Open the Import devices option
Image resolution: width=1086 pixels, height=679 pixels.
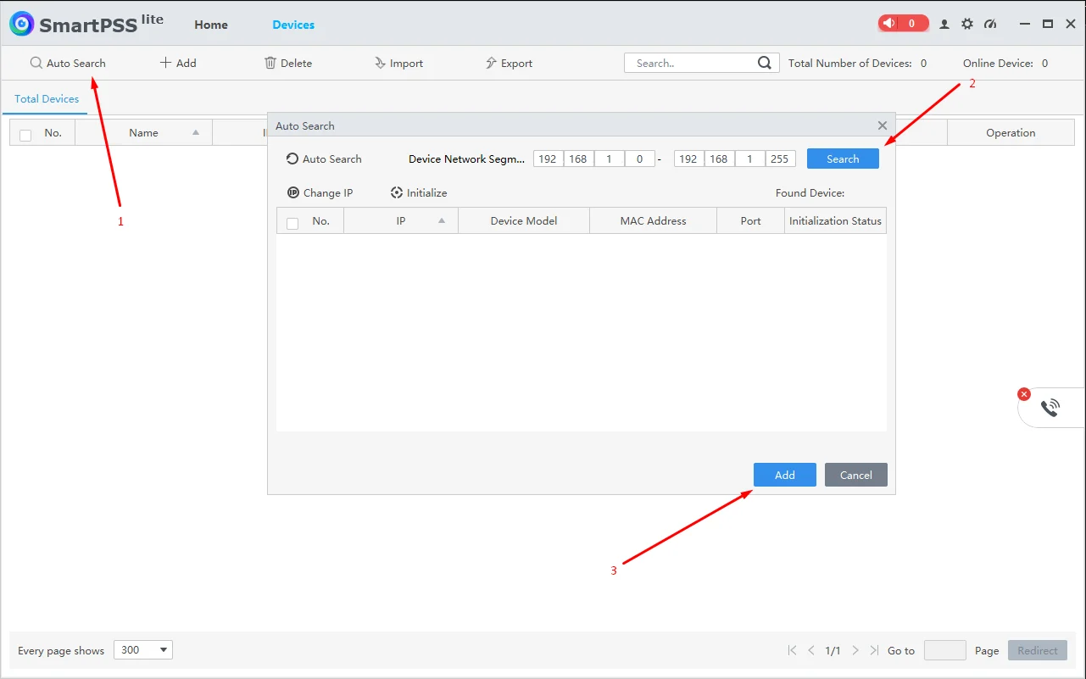(x=398, y=63)
